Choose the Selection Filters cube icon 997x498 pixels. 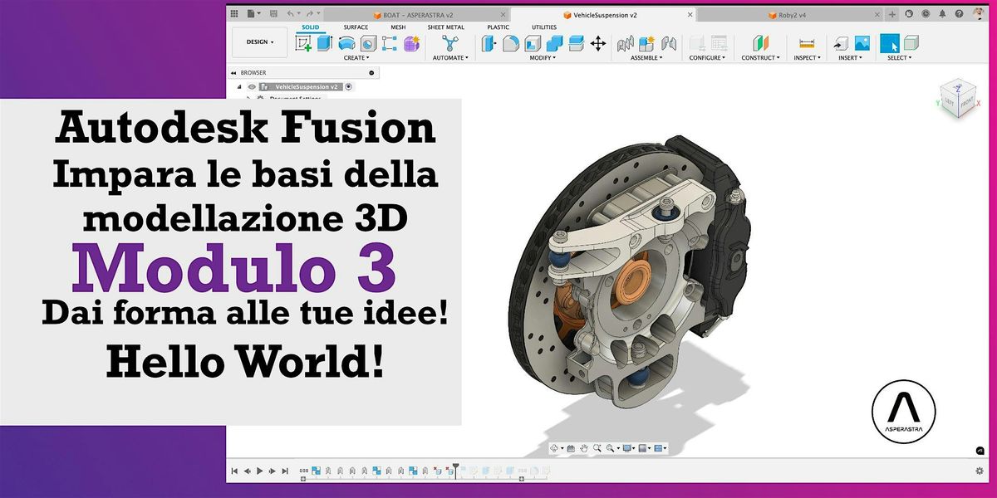click(x=911, y=44)
